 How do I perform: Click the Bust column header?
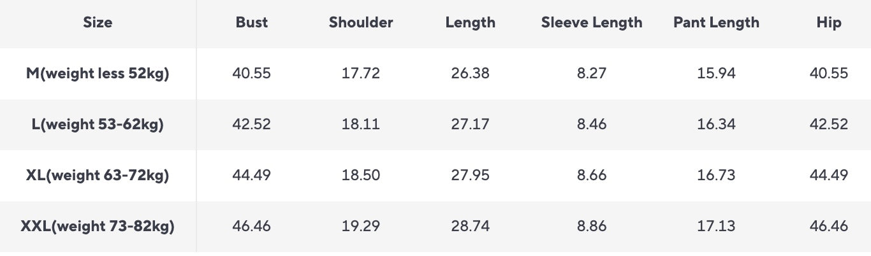tap(252, 23)
